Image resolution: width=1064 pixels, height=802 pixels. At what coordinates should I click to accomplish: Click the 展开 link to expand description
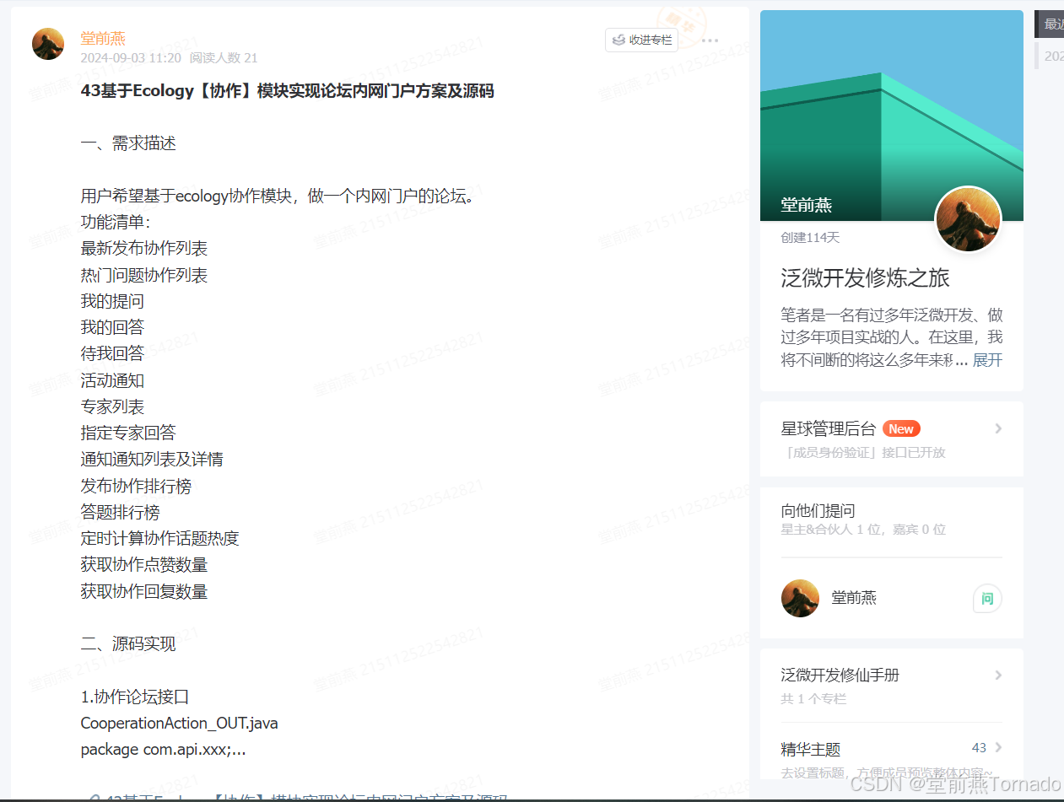[987, 360]
